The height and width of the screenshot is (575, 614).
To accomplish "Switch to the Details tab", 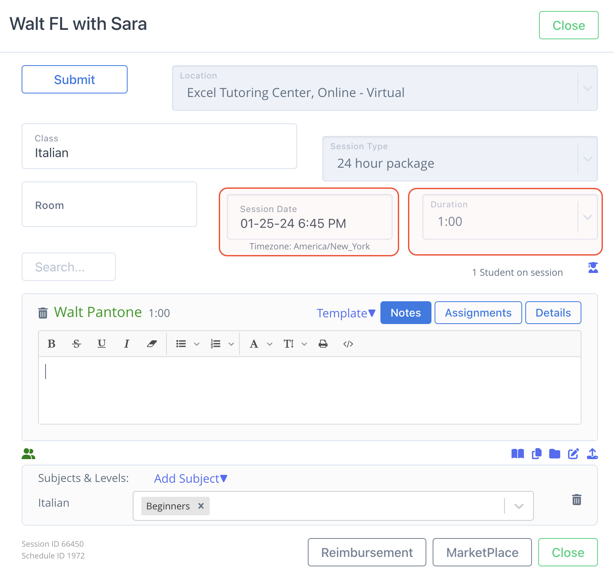I will [553, 313].
